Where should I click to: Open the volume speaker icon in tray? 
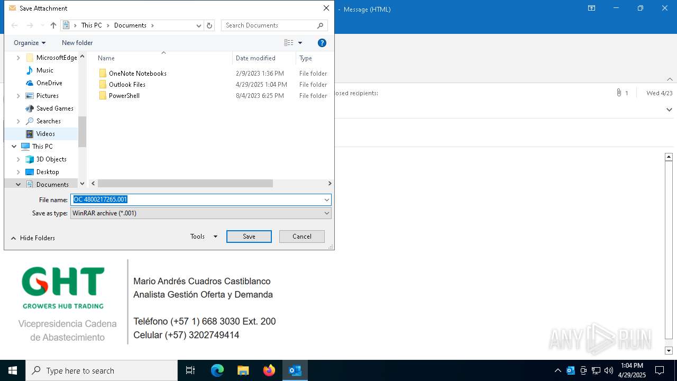tap(608, 370)
